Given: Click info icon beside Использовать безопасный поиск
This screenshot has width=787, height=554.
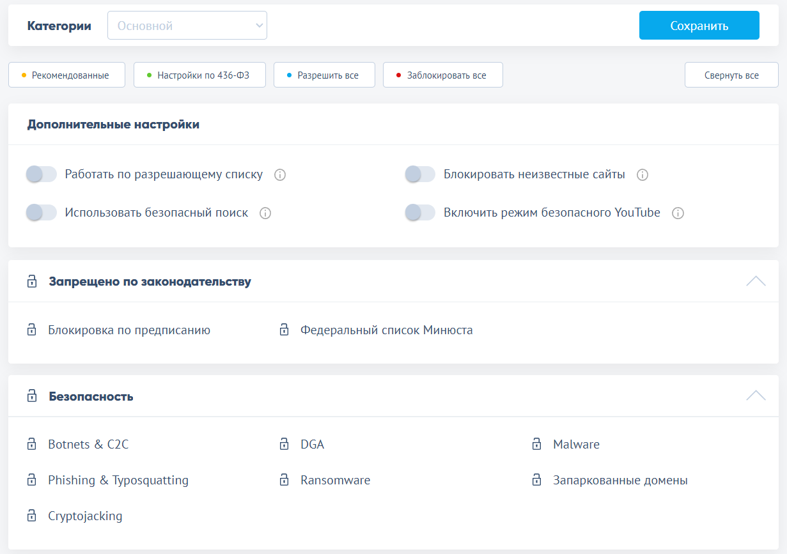Looking at the screenshot, I should pos(265,213).
